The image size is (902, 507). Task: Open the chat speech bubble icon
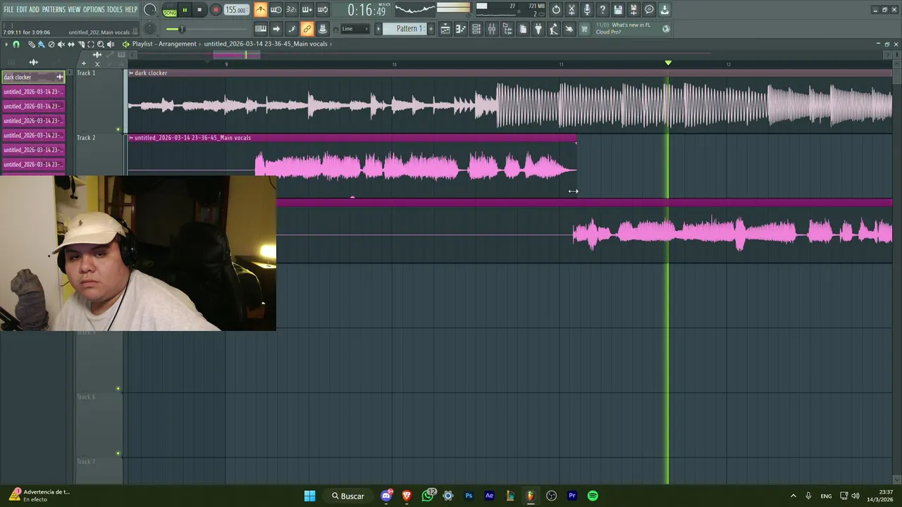point(649,10)
